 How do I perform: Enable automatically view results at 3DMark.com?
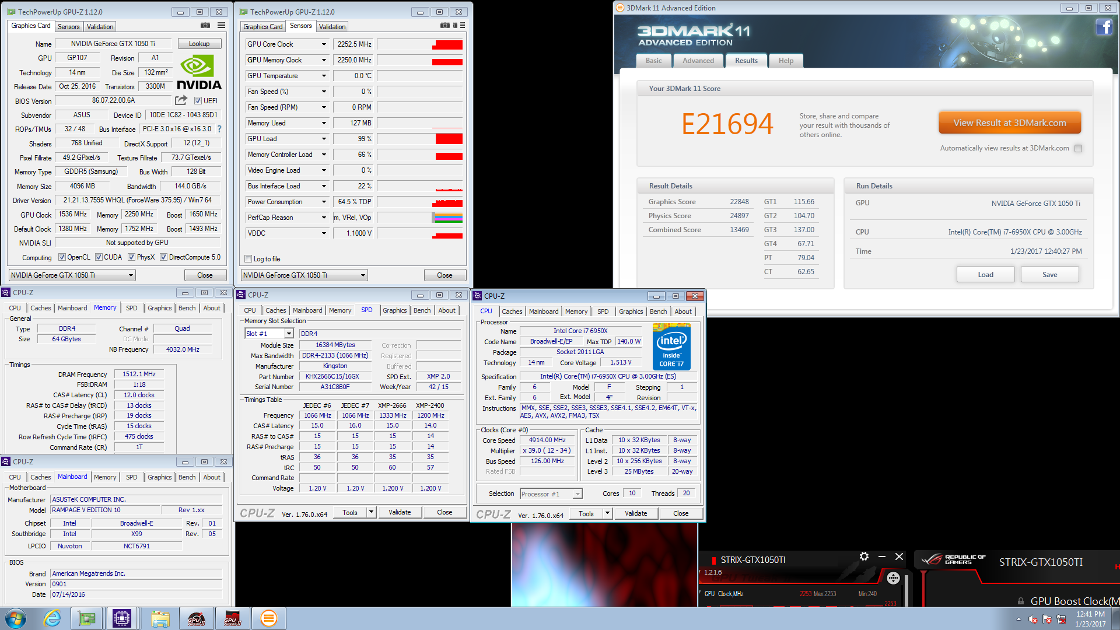pyautogui.click(x=1078, y=148)
